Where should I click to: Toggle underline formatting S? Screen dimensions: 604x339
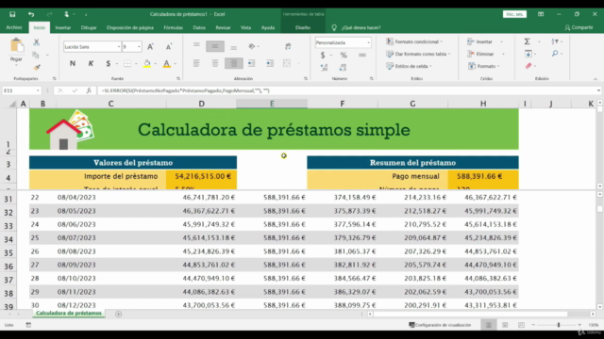point(109,63)
